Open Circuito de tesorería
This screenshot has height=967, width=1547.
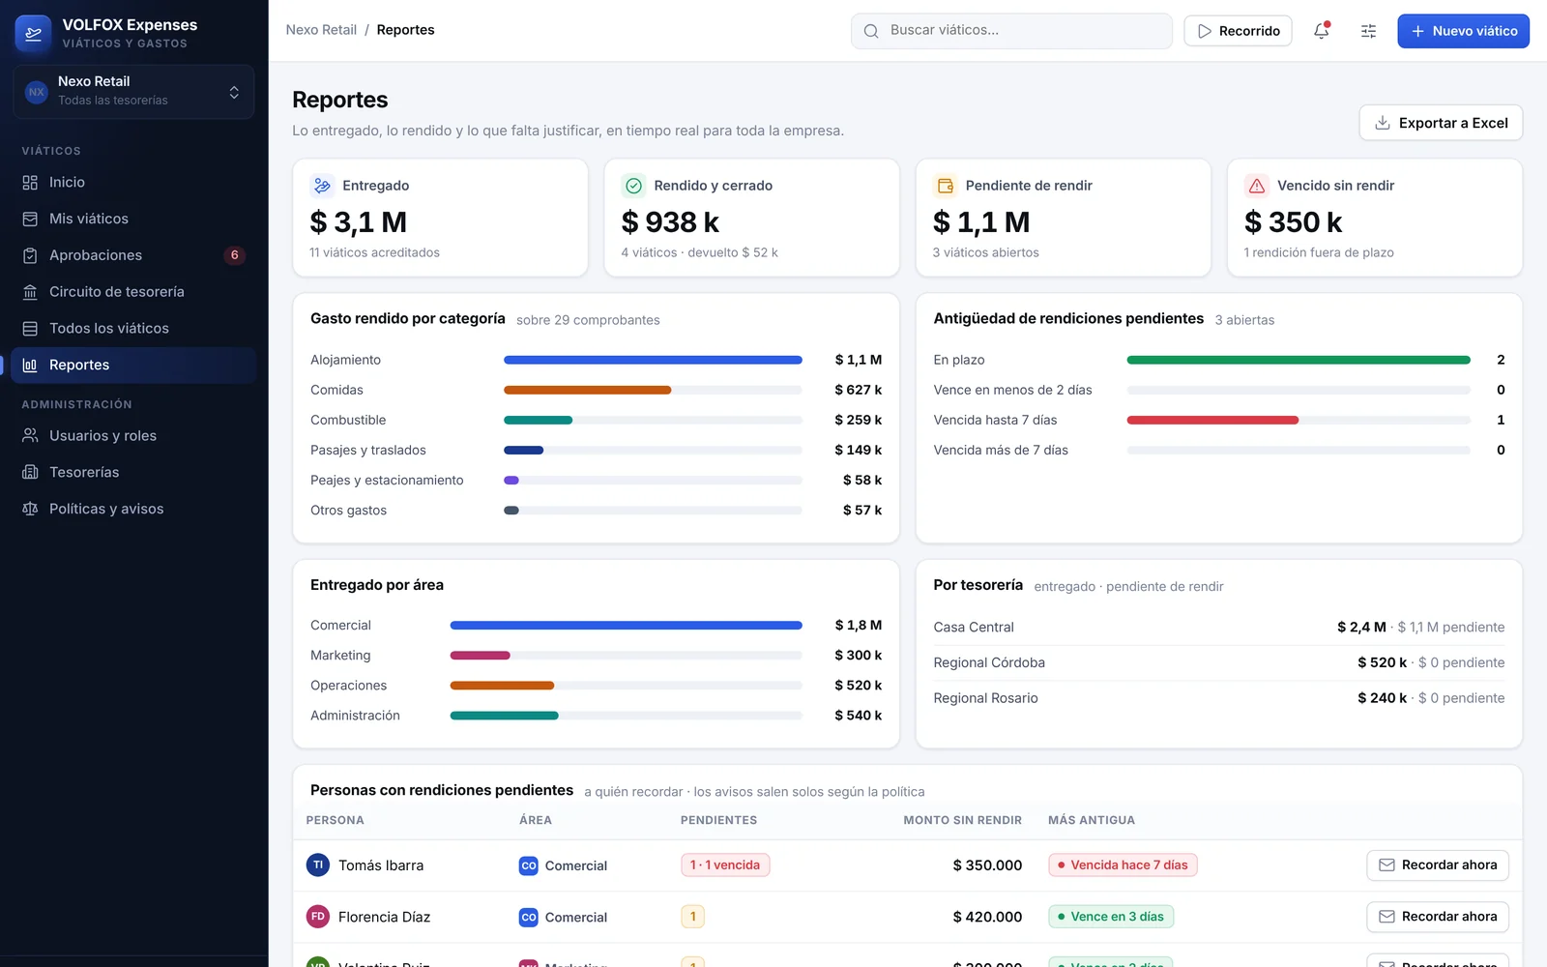[133, 292]
